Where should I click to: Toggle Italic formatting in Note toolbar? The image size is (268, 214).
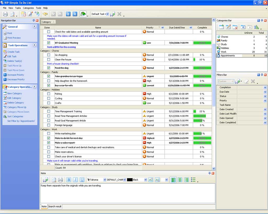point(75,180)
